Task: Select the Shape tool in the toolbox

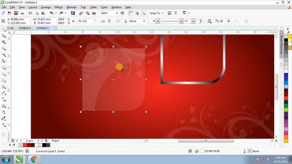Action: [3, 36]
